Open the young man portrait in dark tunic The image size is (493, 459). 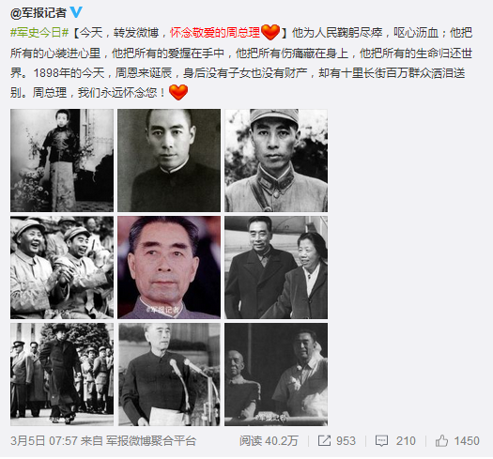pos(169,161)
